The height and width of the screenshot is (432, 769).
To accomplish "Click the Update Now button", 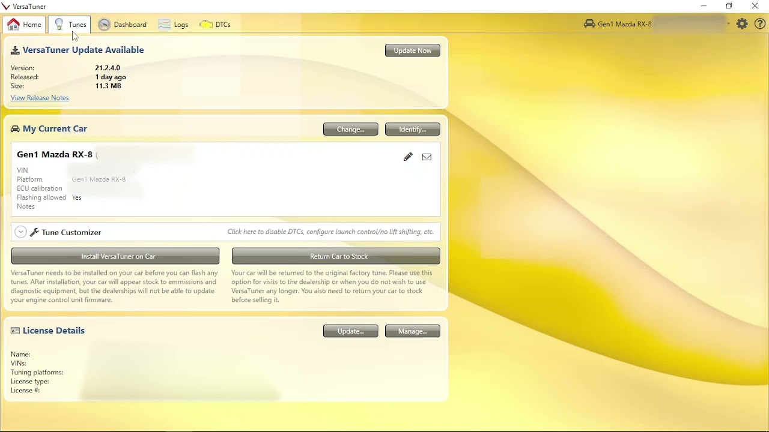I will tap(413, 50).
